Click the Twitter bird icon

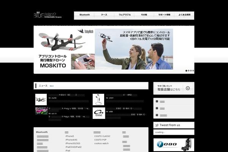point(157,125)
